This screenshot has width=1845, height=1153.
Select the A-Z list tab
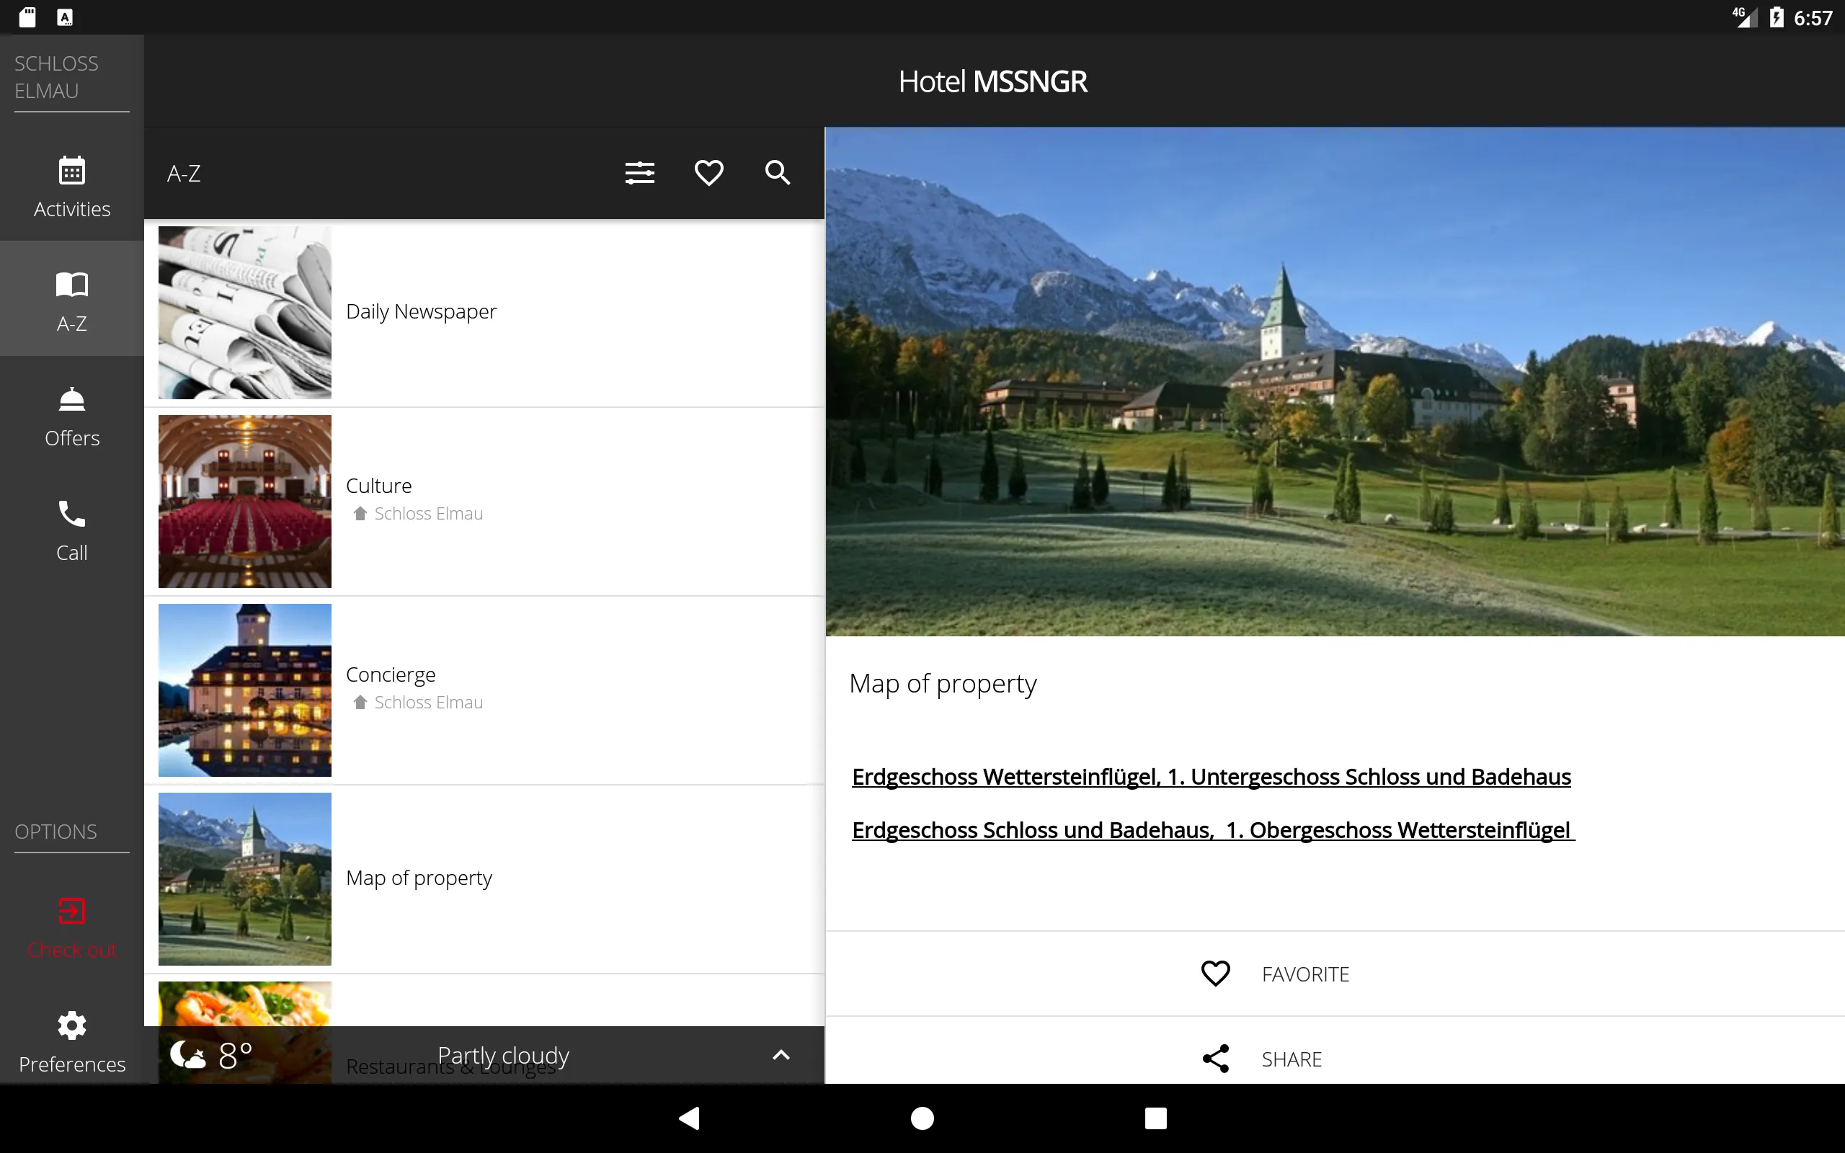[72, 299]
